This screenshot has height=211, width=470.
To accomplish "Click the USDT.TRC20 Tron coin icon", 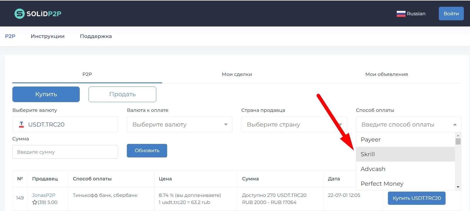I will (x=21, y=124).
